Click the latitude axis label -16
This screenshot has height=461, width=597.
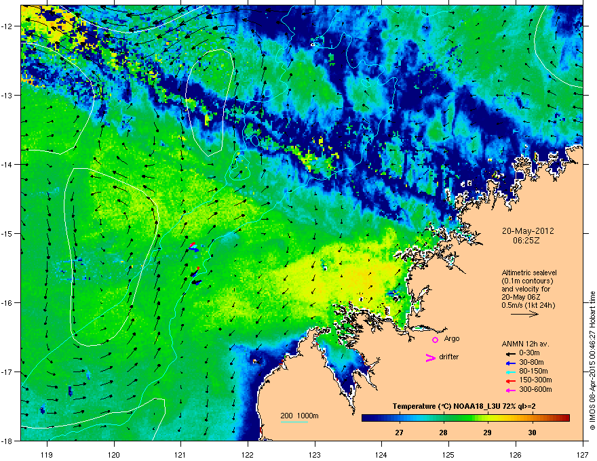click(7, 303)
